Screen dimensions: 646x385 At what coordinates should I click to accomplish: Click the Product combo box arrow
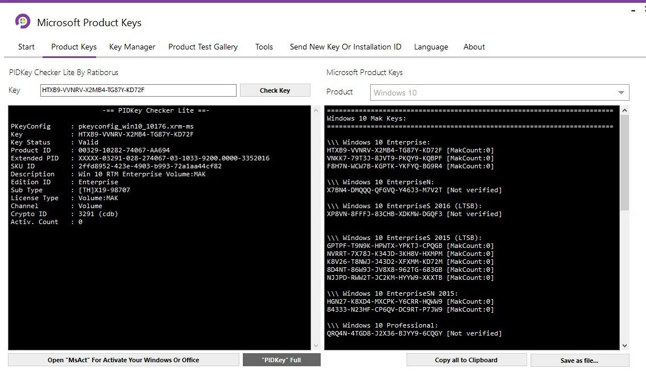coord(621,93)
